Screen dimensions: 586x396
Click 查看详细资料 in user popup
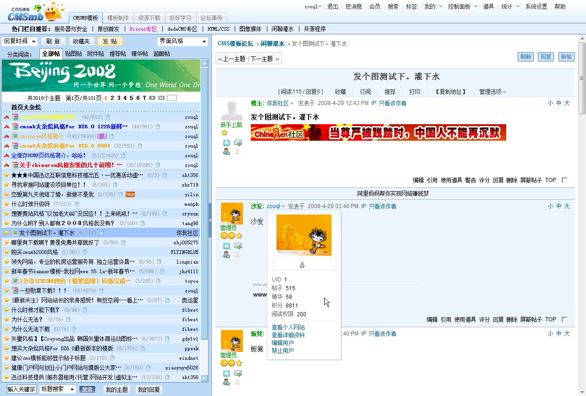[x=288, y=335]
